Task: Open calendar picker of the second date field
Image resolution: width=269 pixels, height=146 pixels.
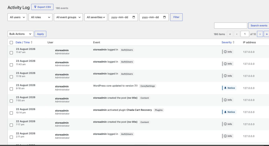Action: [x=164, y=17]
